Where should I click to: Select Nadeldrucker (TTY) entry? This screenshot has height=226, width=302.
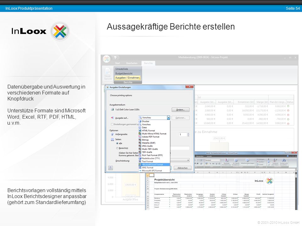154,158
